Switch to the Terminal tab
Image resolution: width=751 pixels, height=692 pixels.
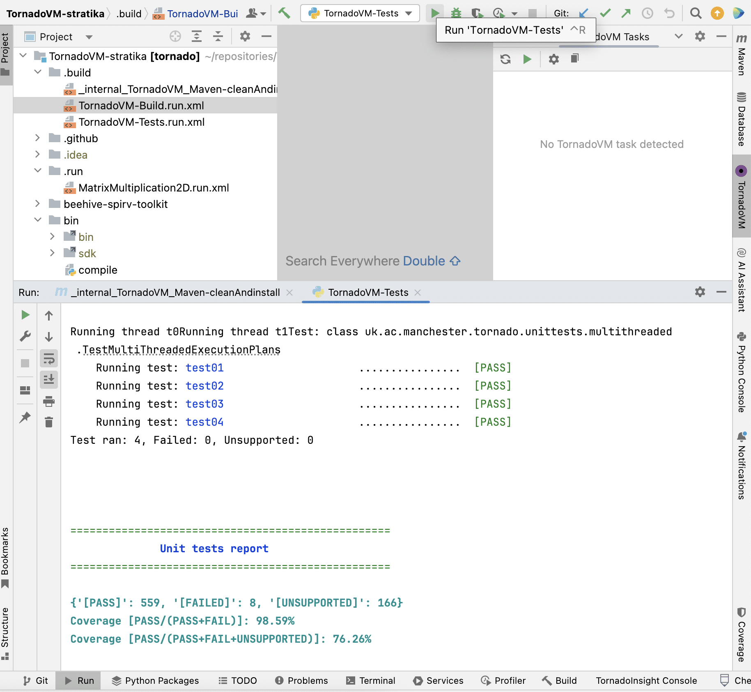click(x=371, y=680)
